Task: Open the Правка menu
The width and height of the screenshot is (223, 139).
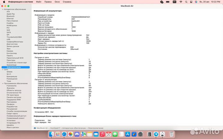Action: click(x=48, y=2)
